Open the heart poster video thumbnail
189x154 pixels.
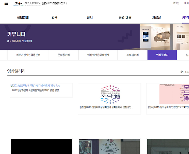pos(109,147)
